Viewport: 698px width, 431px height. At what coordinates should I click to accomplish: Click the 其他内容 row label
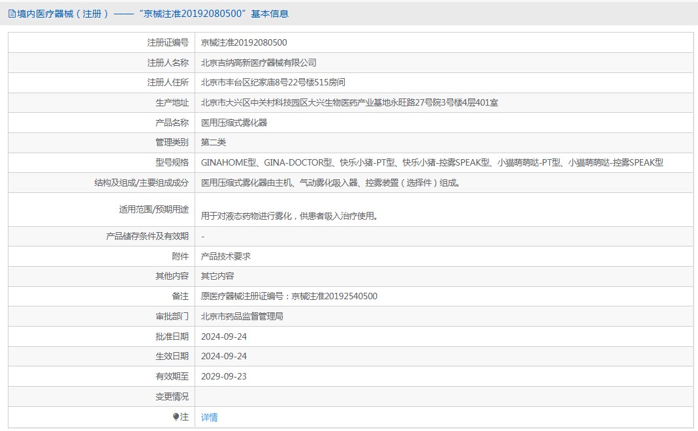coord(172,276)
